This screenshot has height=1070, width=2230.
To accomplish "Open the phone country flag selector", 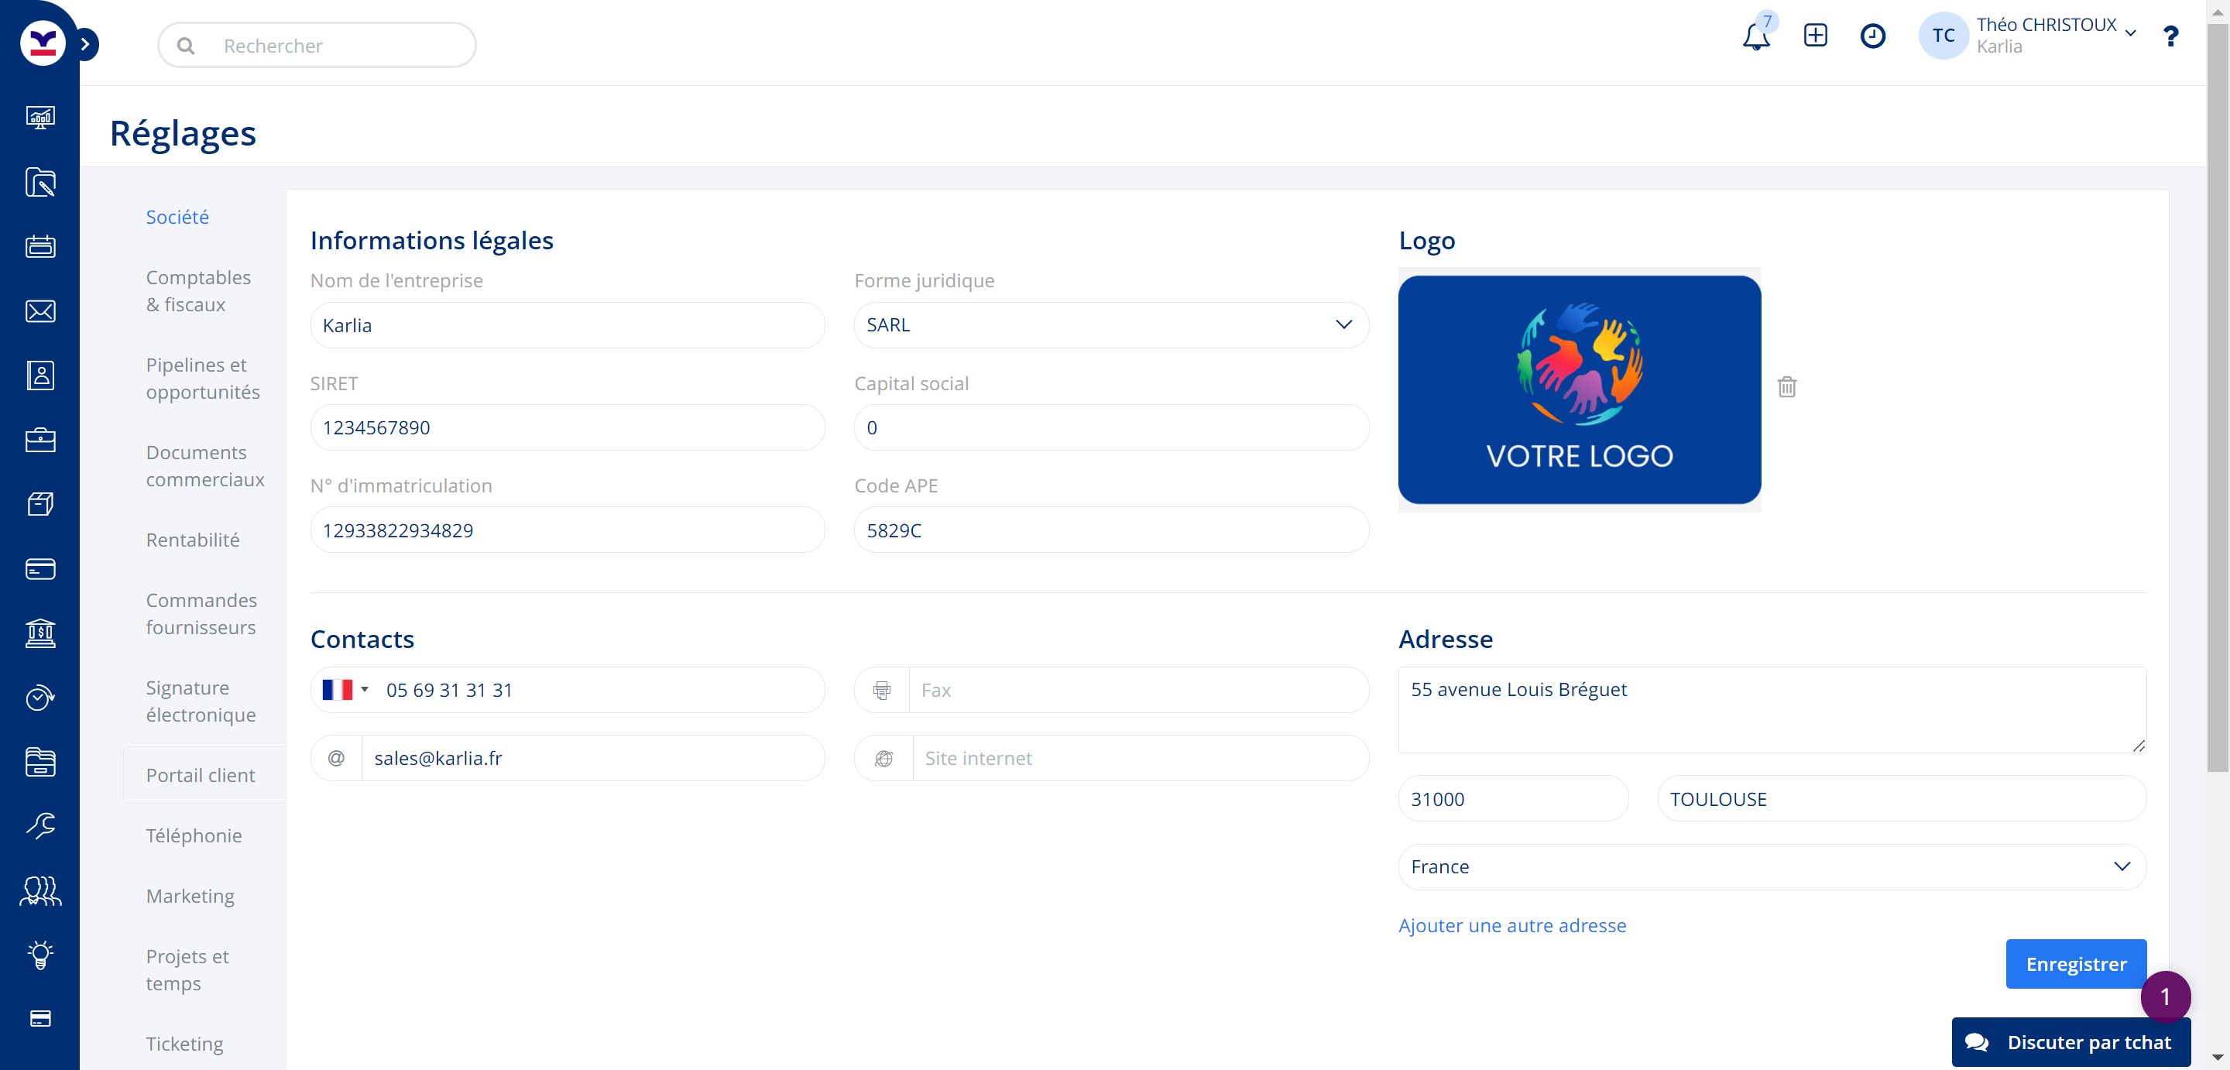I will coord(345,690).
